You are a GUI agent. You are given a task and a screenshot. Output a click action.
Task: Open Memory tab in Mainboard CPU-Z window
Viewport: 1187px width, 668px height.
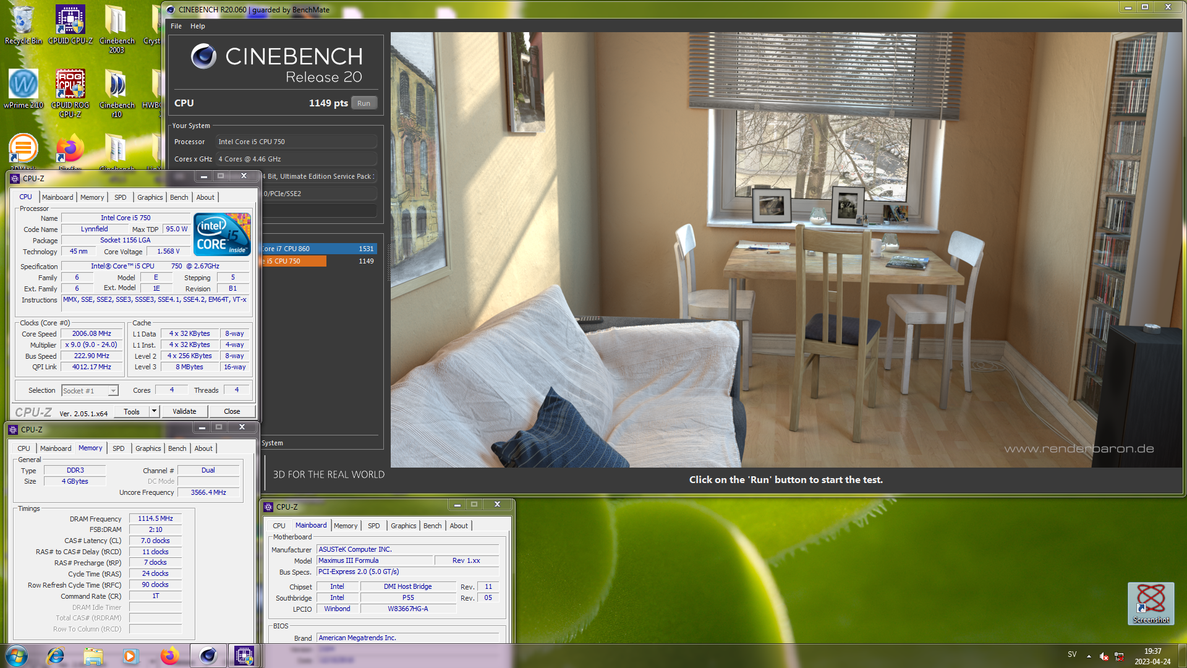[x=346, y=526]
